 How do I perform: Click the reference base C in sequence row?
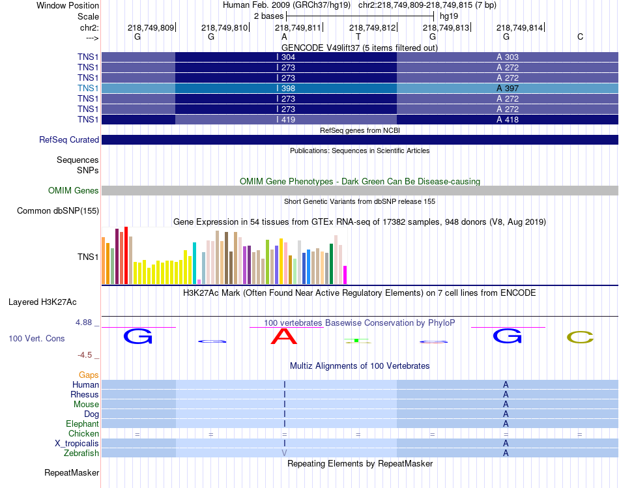[580, 36]
